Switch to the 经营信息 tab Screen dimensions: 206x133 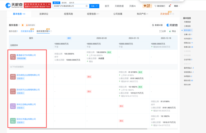click(93, 14)
